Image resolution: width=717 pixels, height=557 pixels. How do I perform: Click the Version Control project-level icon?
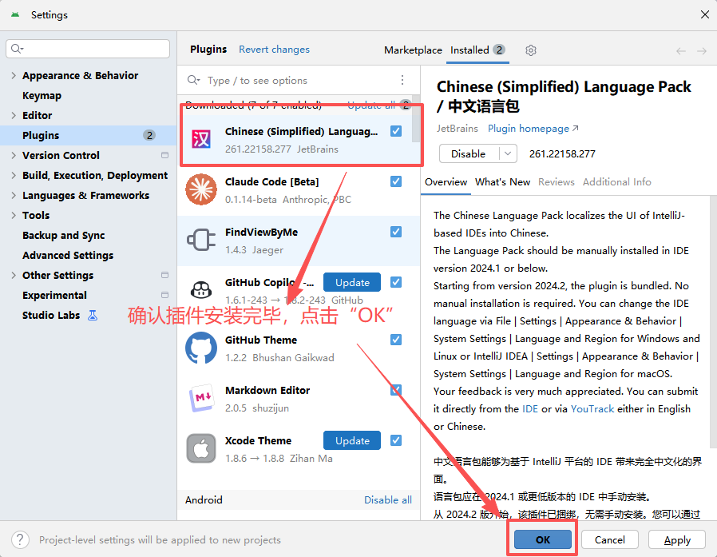(164, 155)
